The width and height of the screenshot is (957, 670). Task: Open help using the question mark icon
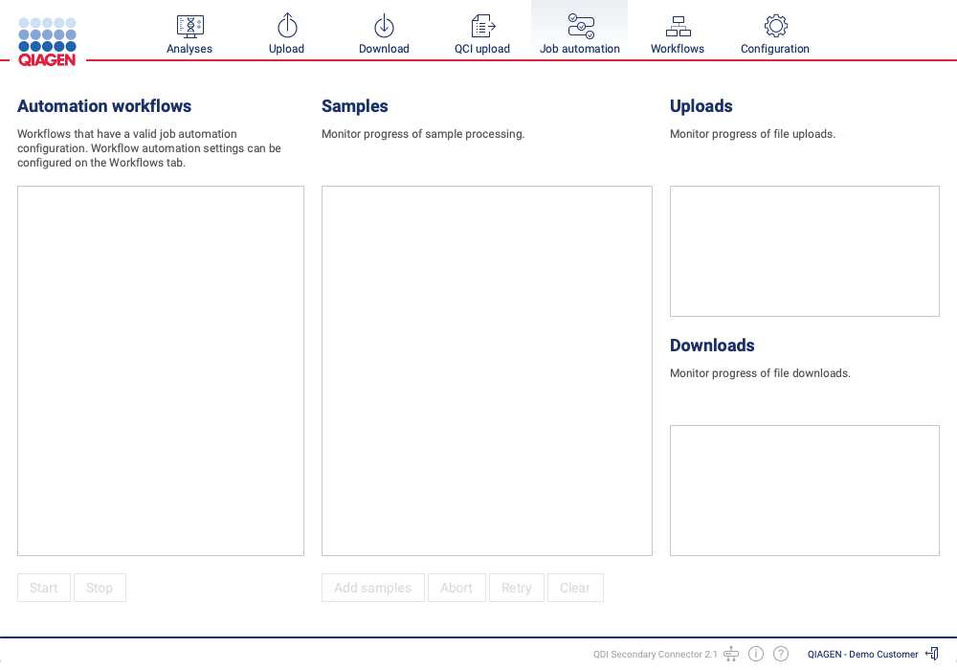[x=781, y=654]
